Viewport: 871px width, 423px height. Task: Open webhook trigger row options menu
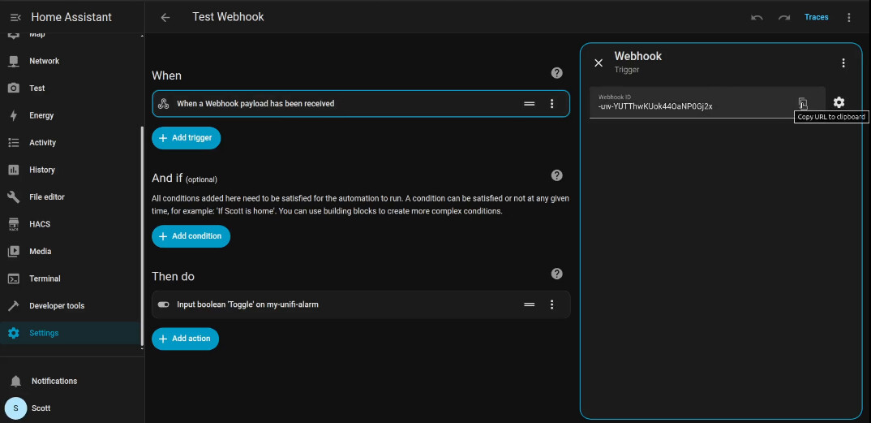pos(552,103)
